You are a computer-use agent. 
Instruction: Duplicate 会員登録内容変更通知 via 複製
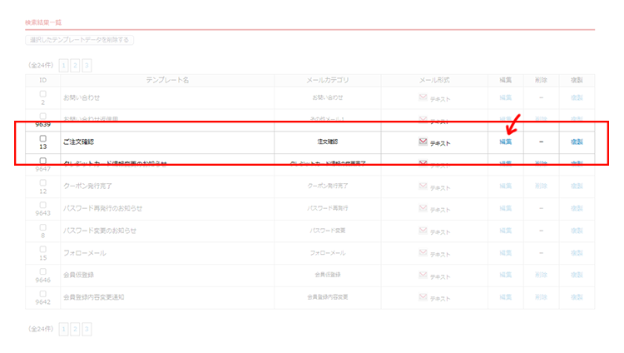[x=577, y=297]
